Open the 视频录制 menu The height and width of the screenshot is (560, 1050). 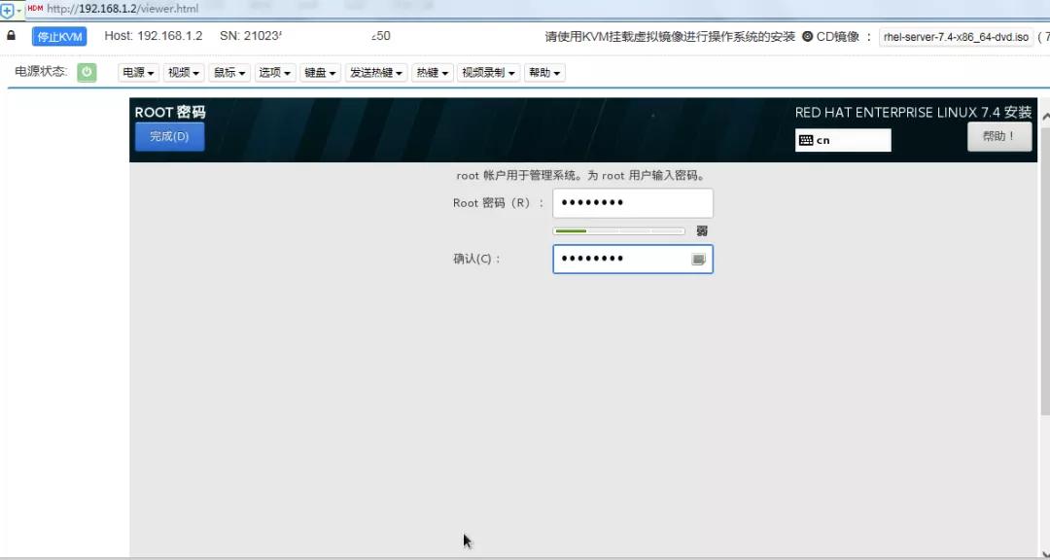click(488, 71)
